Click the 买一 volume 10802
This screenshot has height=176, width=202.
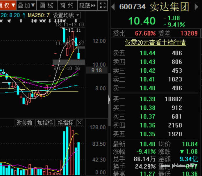click(174, 99)
